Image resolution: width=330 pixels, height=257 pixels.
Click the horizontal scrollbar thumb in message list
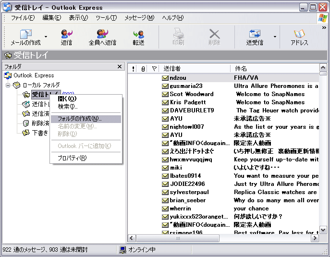178,238
